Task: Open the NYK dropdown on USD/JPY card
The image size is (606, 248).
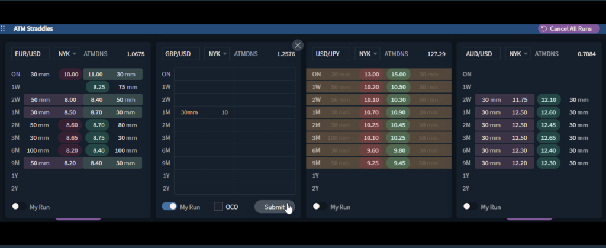Action: pos(367,54)
